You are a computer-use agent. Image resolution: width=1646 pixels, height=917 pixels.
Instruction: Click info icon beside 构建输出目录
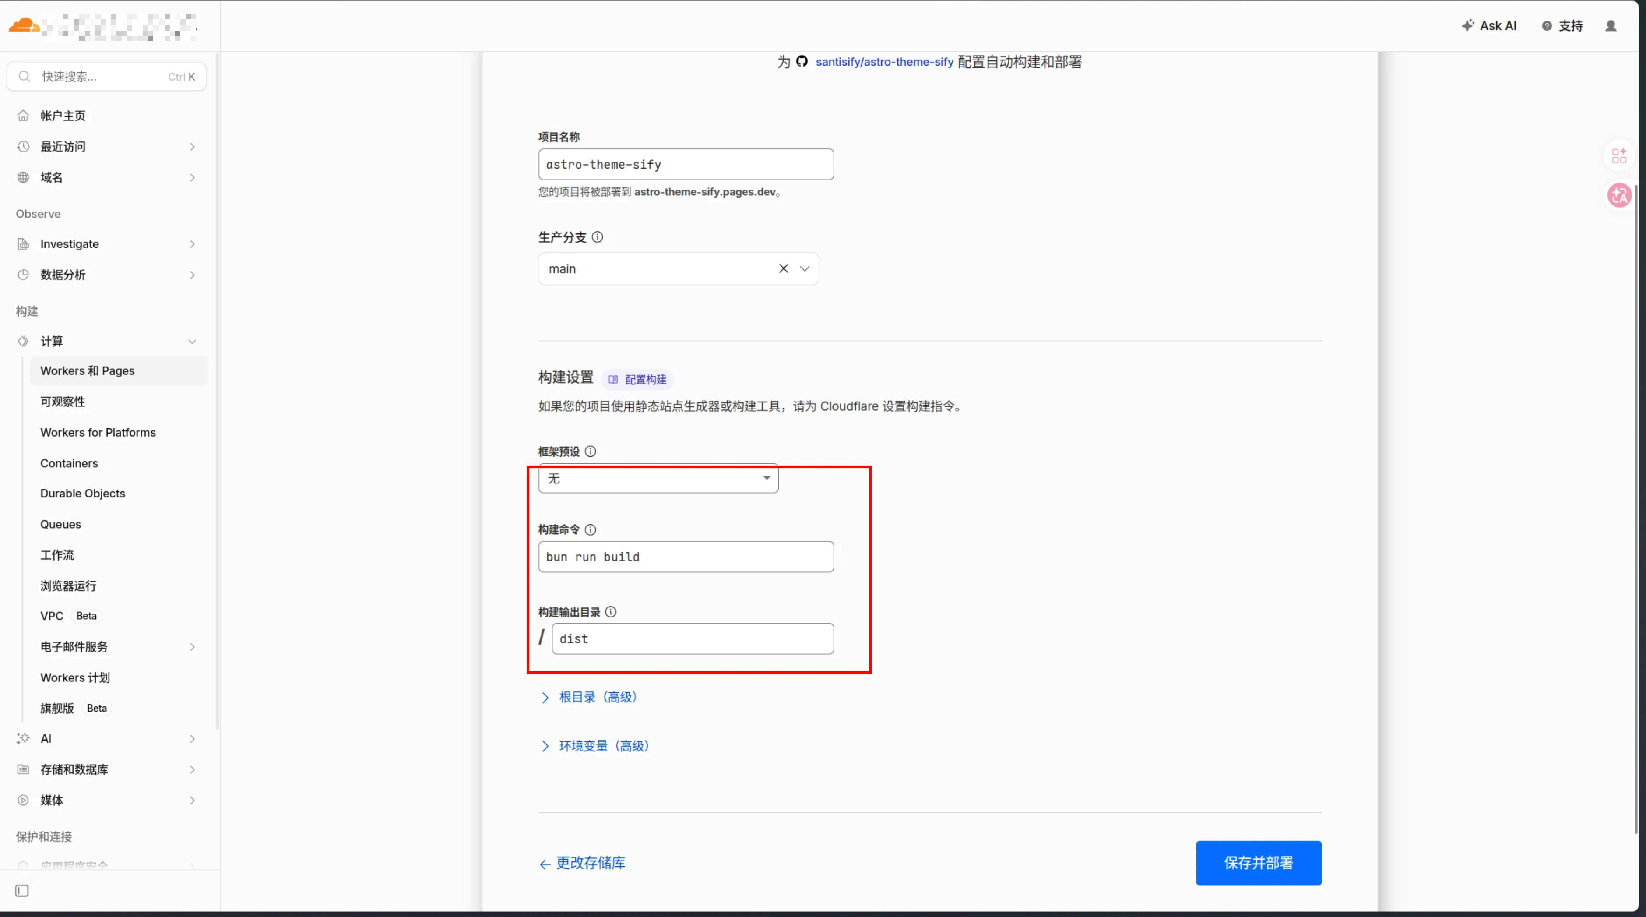pyautogui.click(x=611, y=611)
